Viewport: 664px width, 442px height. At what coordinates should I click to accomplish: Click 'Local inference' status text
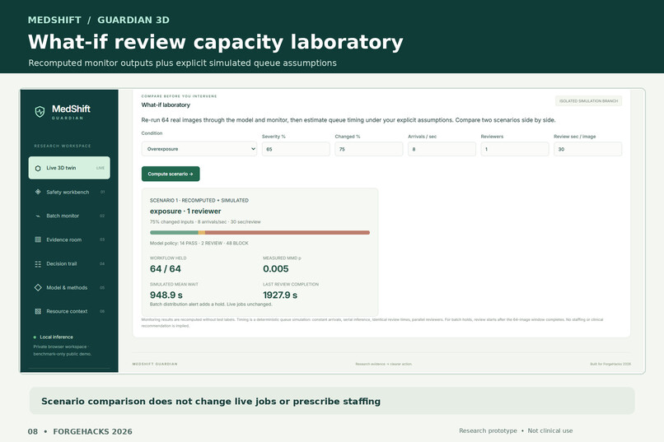point(56,337)
